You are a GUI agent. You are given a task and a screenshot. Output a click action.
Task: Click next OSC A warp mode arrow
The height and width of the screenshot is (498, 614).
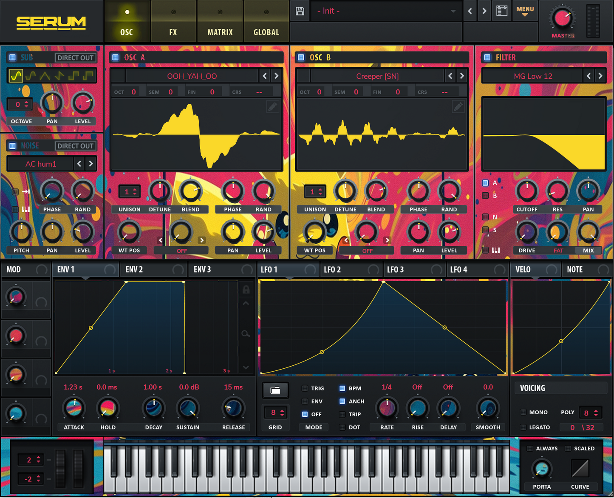click(202, 240)
